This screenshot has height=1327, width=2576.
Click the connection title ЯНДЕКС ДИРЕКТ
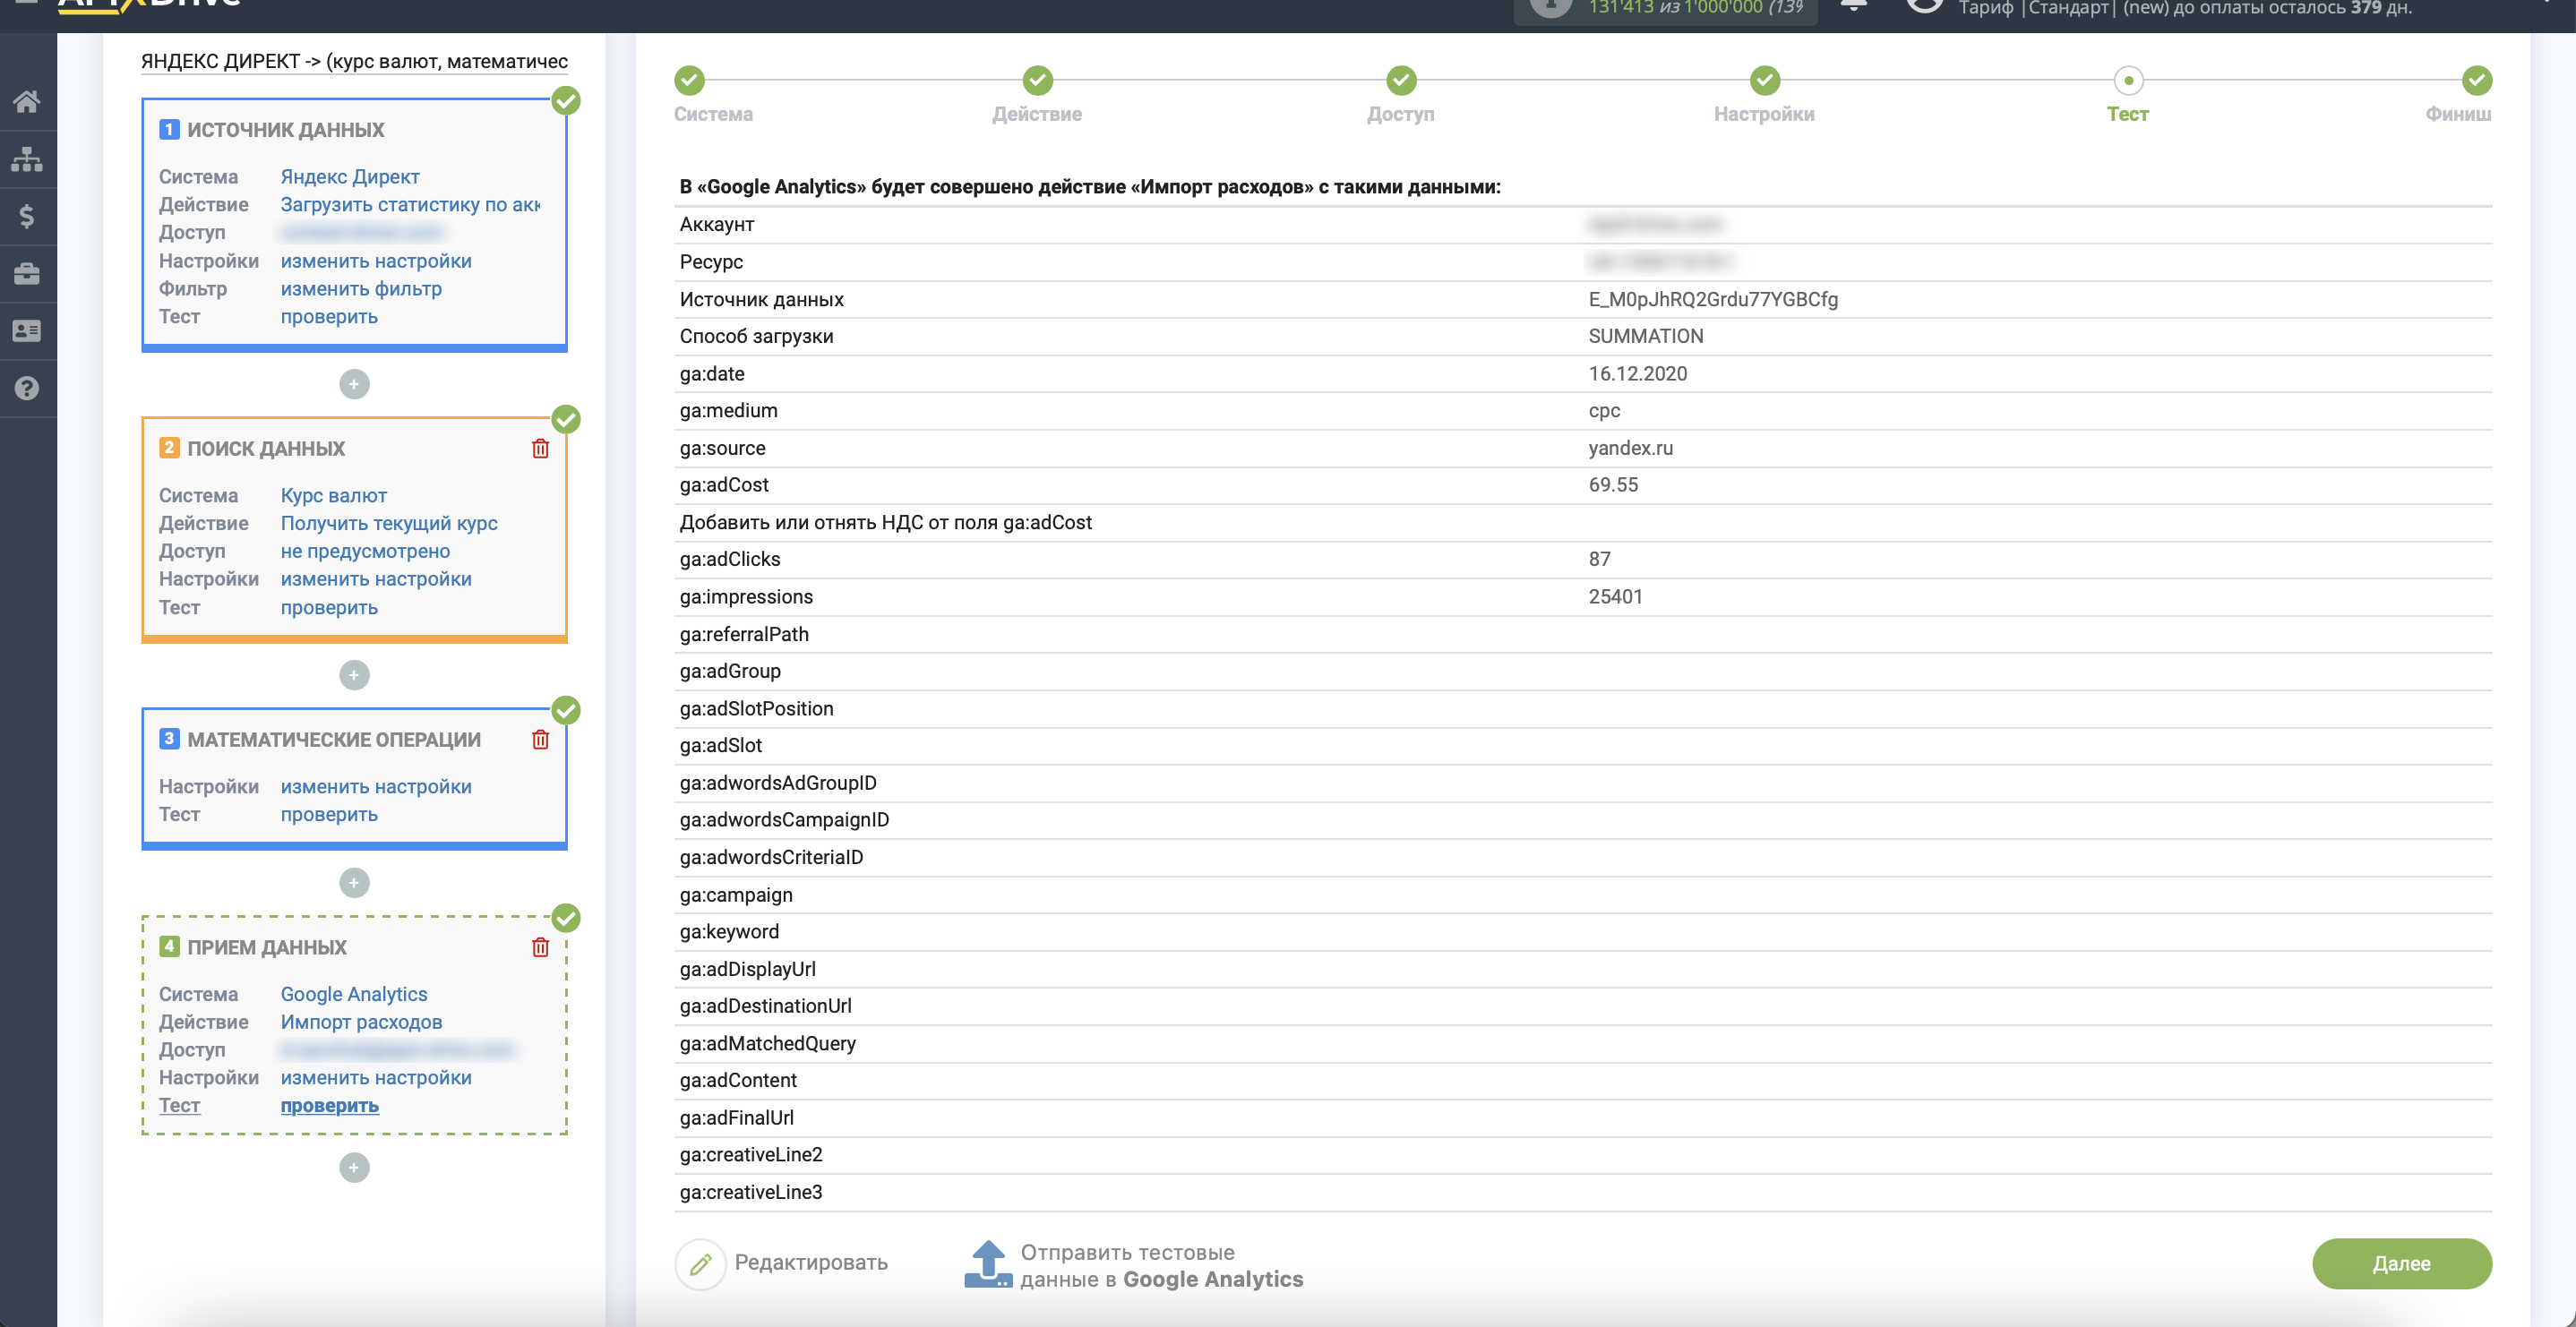tap(354, 61)
